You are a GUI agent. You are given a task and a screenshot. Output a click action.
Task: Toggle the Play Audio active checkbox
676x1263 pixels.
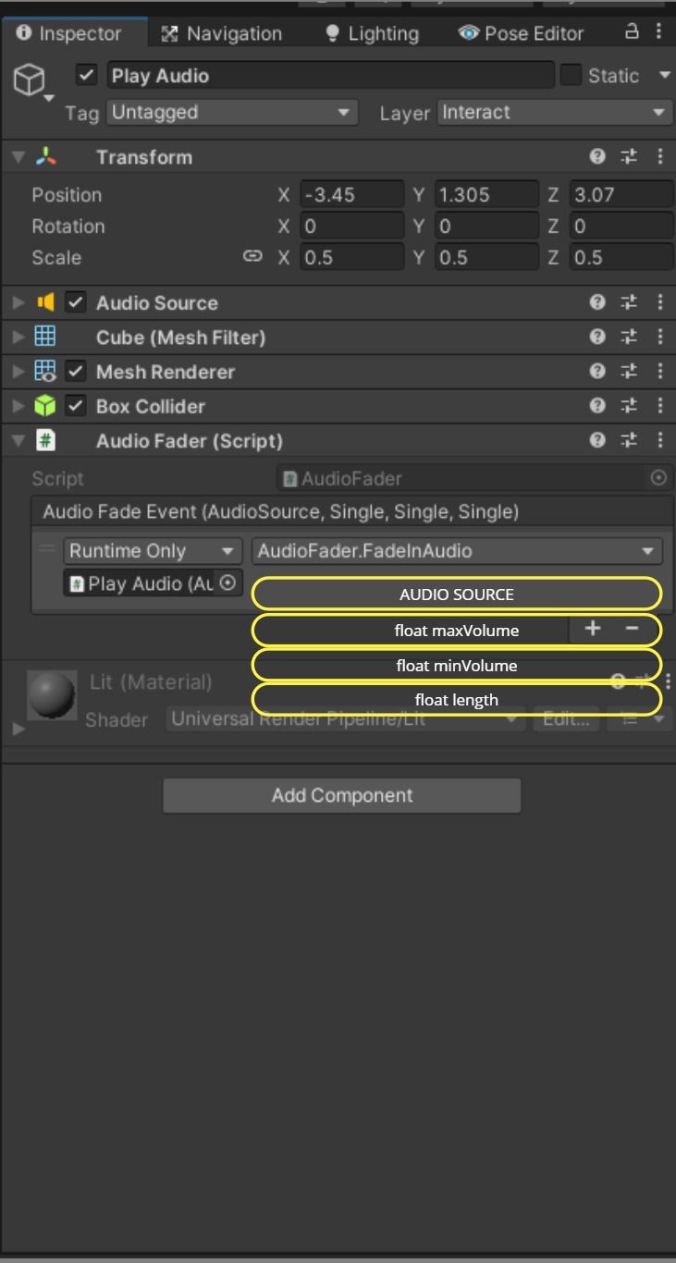tap(87, 76)
